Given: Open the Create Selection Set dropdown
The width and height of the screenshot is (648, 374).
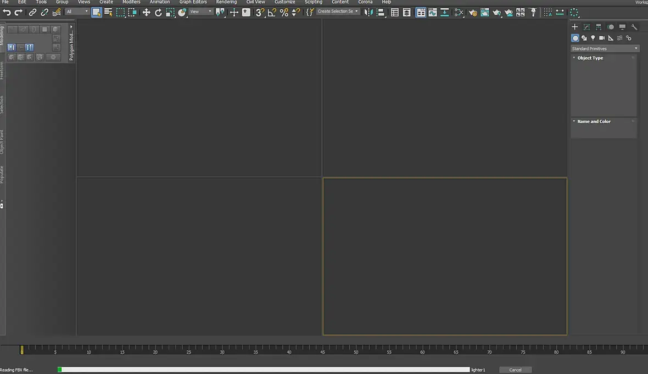Looking at the screenshot, I should 338,11.
